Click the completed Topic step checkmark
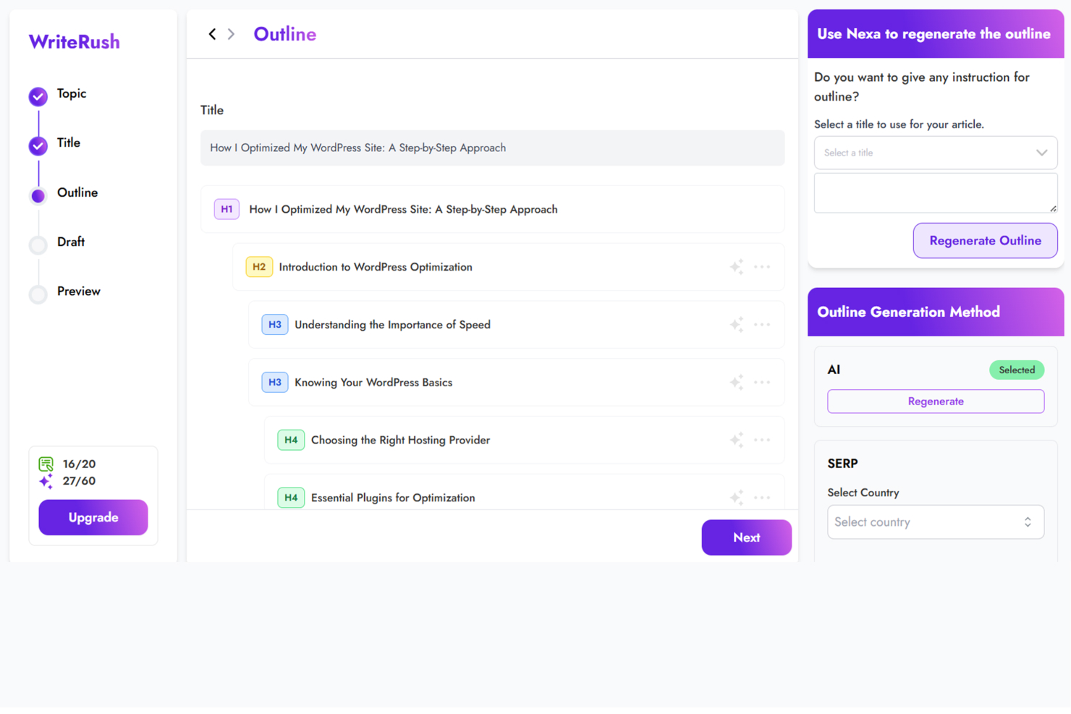1071x714 pixels. point(38,96)
